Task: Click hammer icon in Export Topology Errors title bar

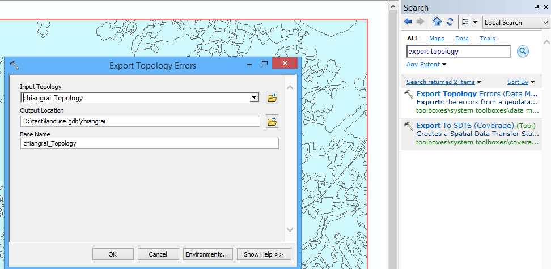Action: coord(14,65)
